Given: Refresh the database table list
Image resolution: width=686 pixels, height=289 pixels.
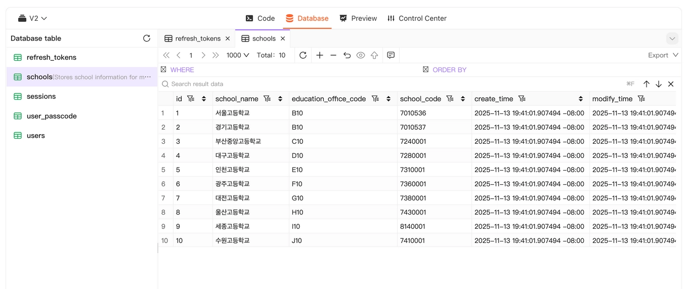Looking at the screenshot, I should (x=147, y=38).
